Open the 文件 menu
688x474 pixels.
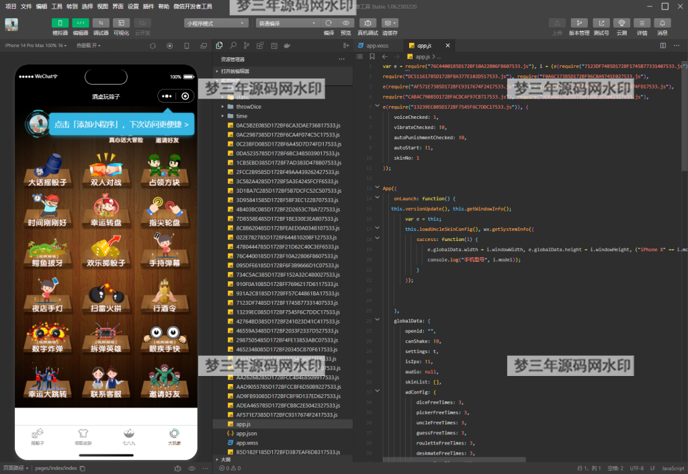coord(26,6)
